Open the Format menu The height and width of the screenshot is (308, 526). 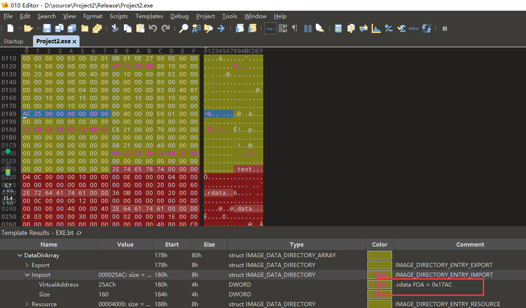pyautogui.click(x=93, y=16)
